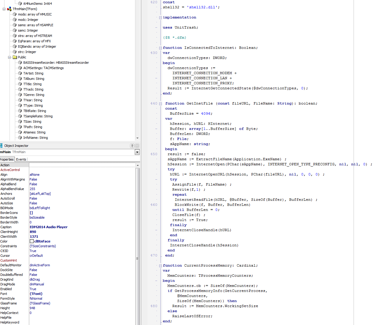381x325 pixels.
Task: Click the field icon next to TBitRate: String
Action: coord(20,111)
